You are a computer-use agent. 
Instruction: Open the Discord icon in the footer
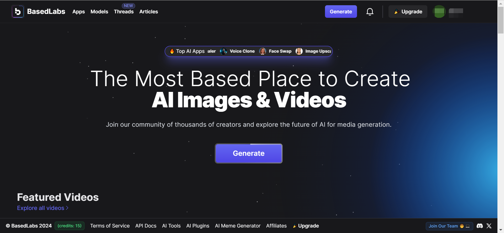tap(480, 226)
